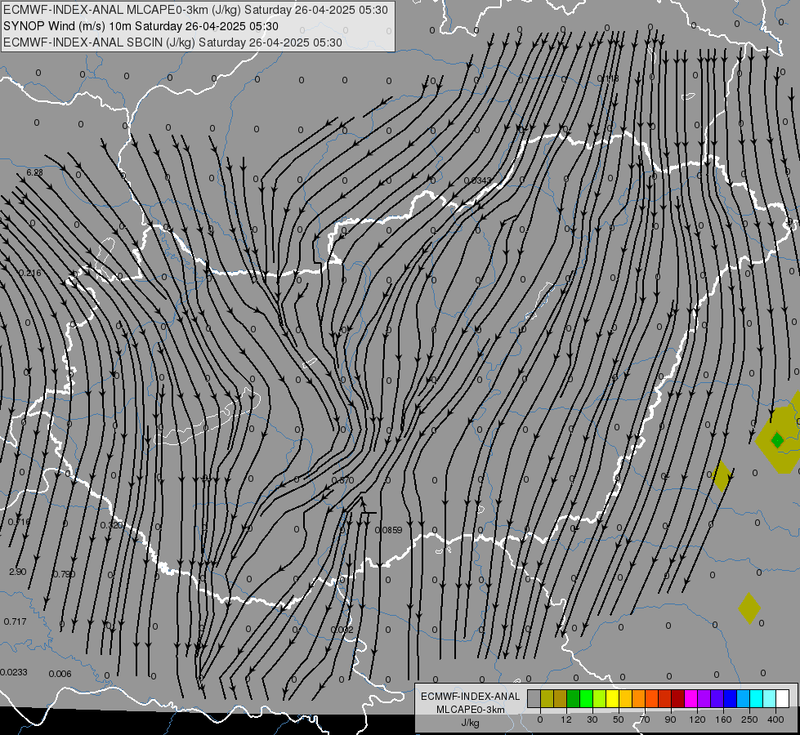Click the J/kg unit label in the legend
This screenshot has height=735, width=800.
[x=471, y=723]
